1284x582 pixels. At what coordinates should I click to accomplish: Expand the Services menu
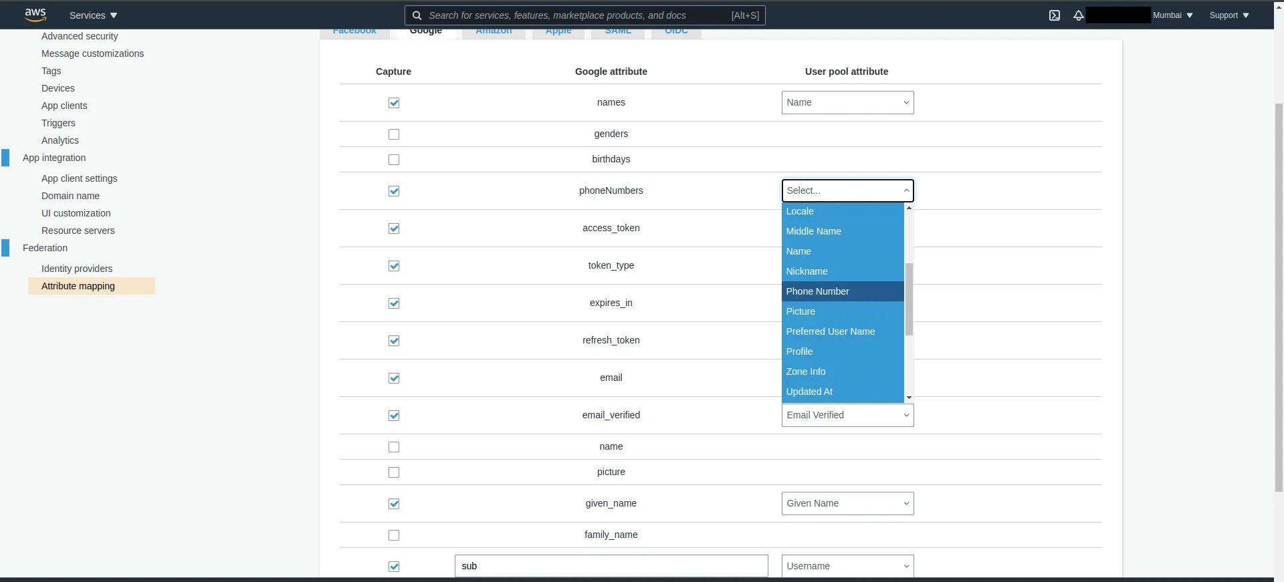pos(93,15)
